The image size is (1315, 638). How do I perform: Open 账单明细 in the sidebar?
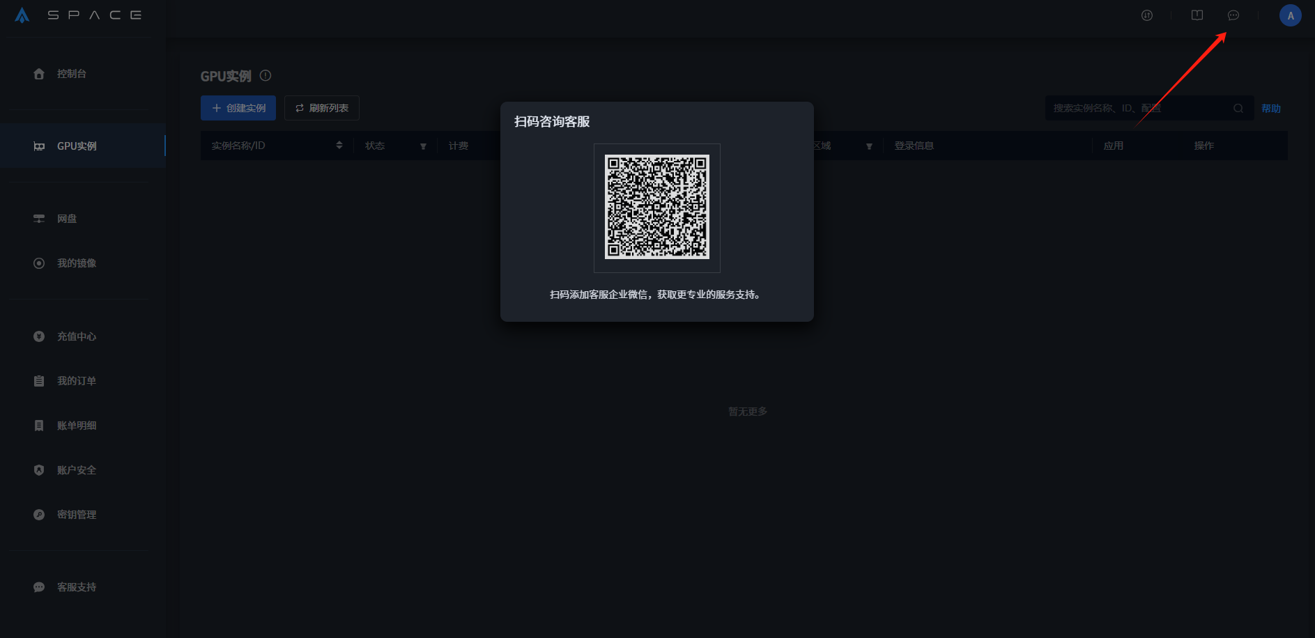tap(77, 426)
